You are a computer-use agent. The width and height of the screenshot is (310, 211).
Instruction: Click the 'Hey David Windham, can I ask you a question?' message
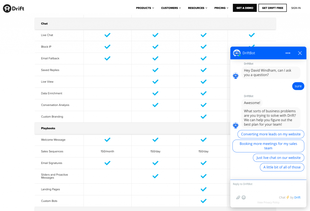[x=271, y=73]
